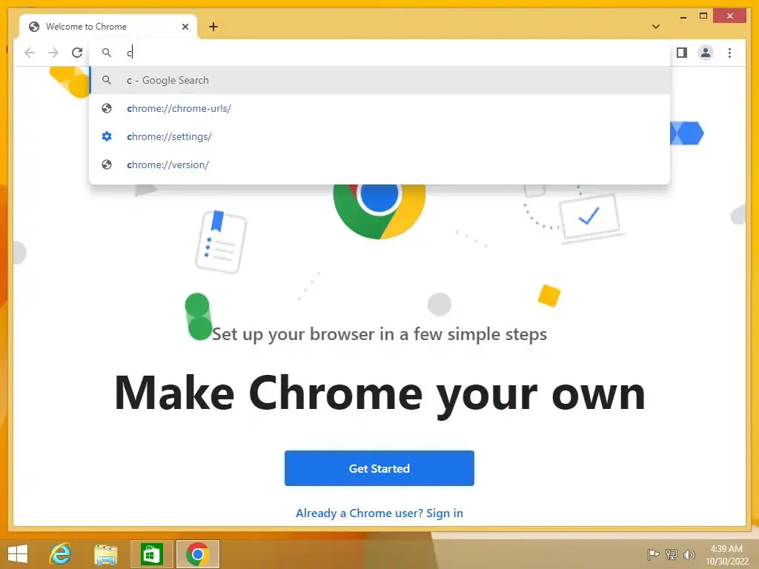Image resolution: width=759 pixels, height=569 pixels.
Task: Launch Internet Explorer from the taskbar
Action: pyautogui.click(x=61, y=554)
